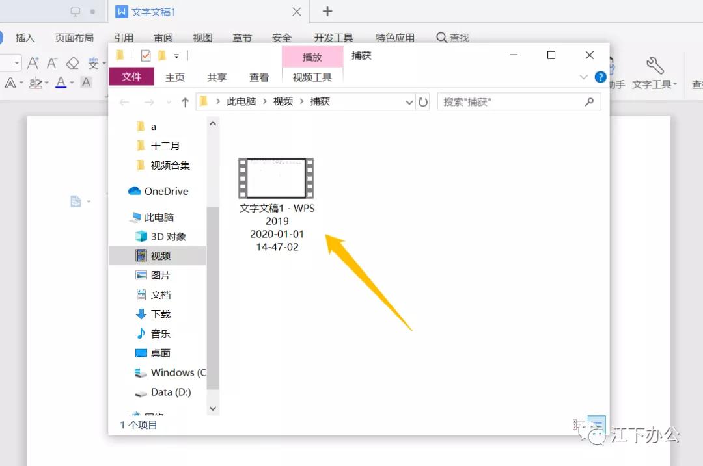
Task: Go up one folder level in Explorer
Action: pos(185,103)
